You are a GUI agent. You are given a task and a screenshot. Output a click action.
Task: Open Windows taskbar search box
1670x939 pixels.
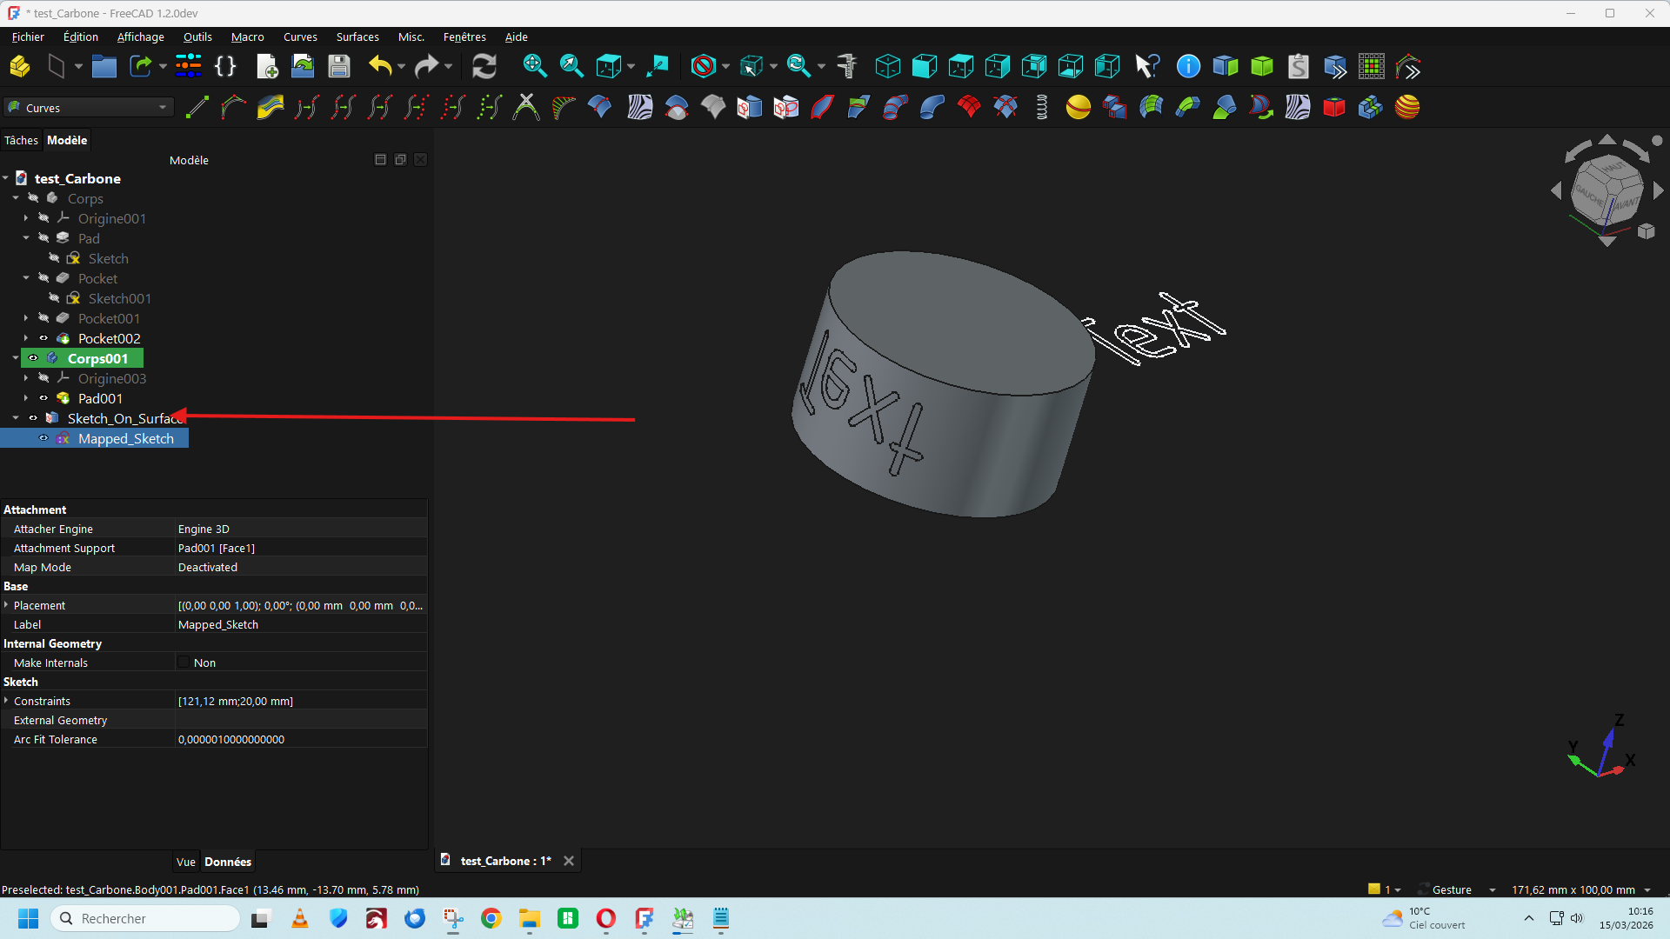click(x=144, y=918)
